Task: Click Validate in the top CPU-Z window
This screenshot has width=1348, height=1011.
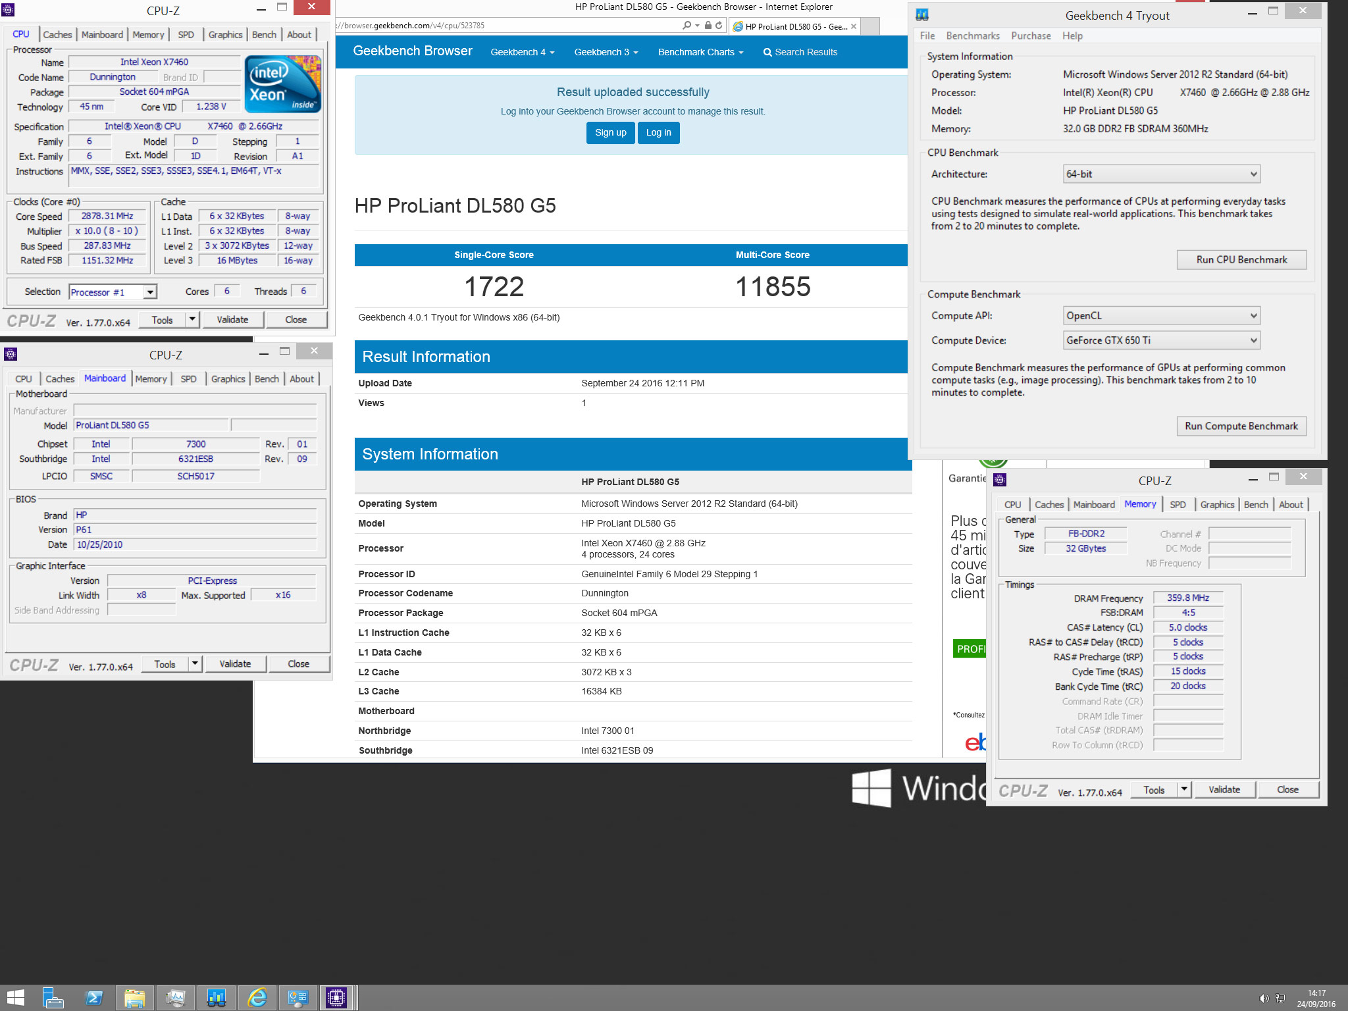Action: pos(232,320)
